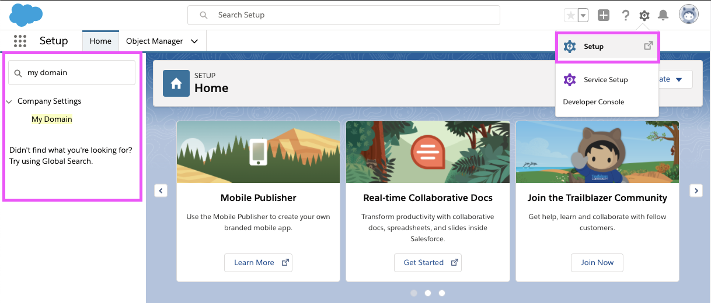Click the Mobile Publisher card image
This screenshot has width=711, height=303.
258,152
